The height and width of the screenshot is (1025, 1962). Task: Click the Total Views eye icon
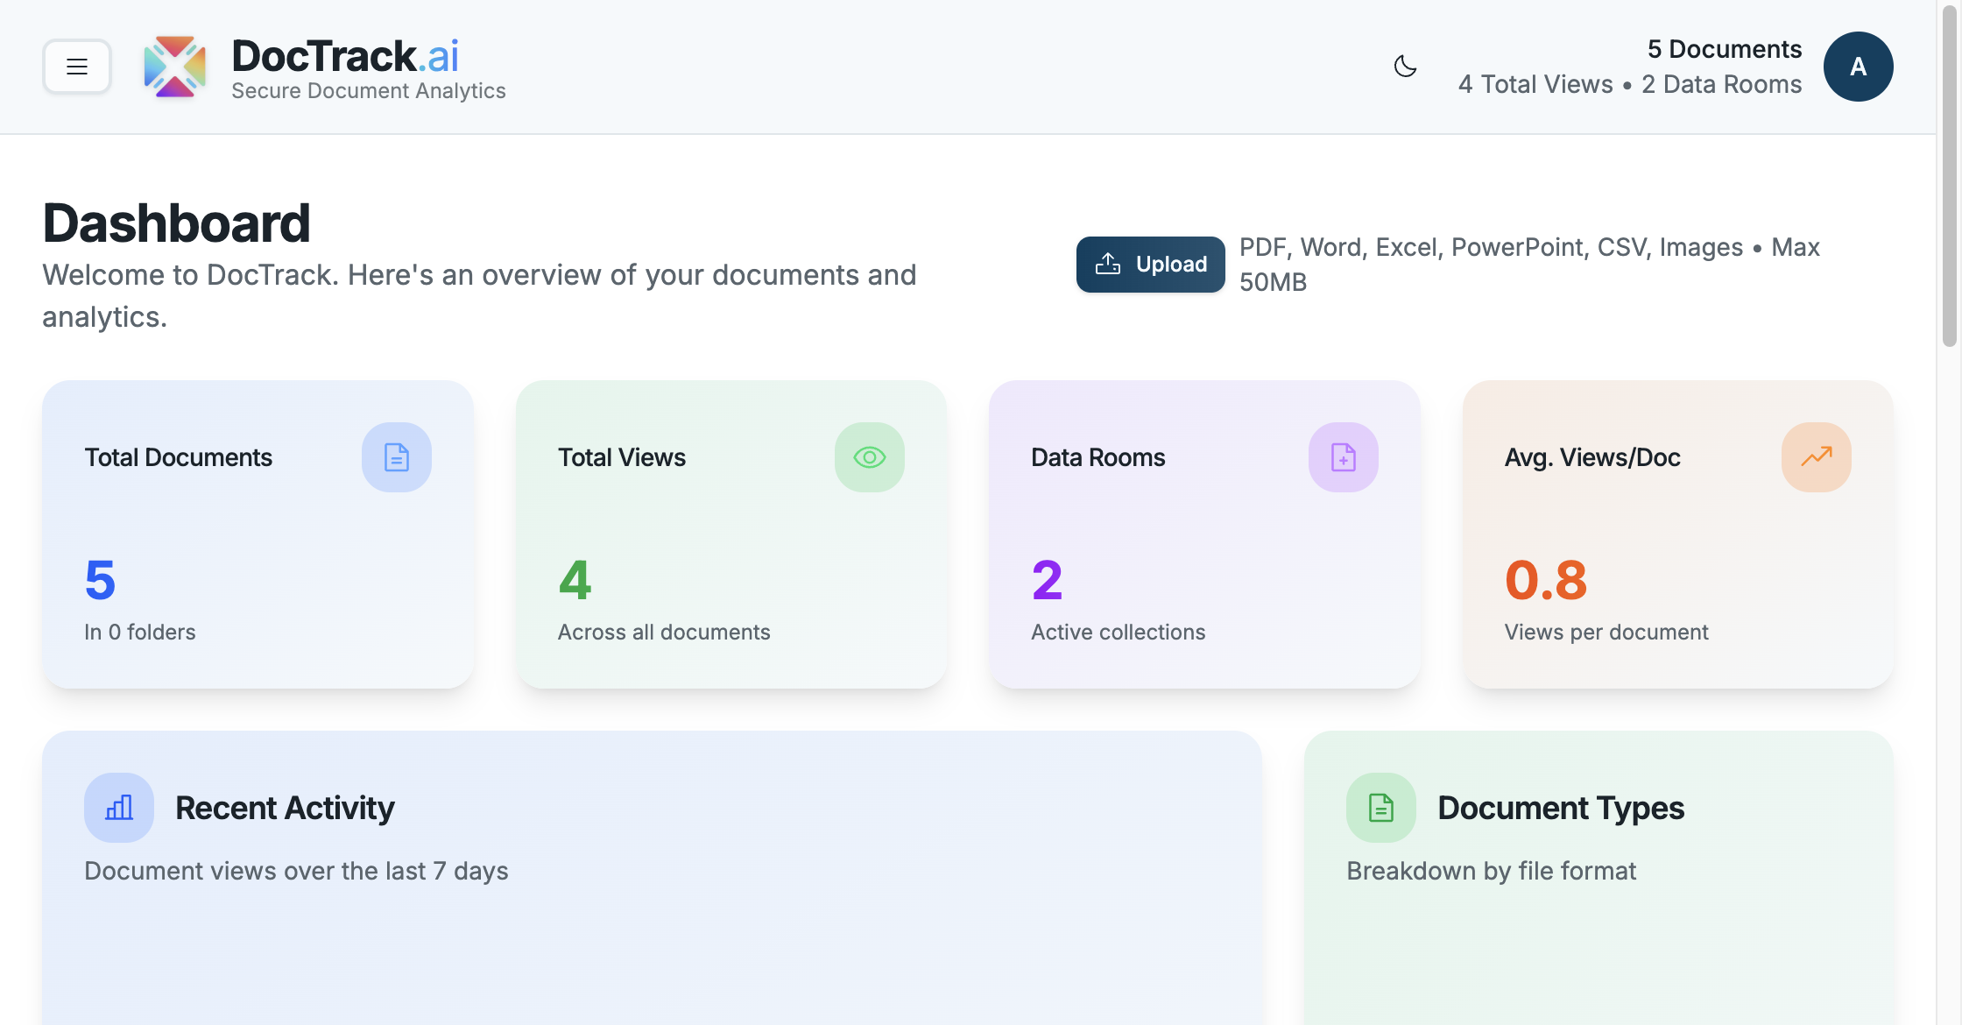click(x=870, y=457)
